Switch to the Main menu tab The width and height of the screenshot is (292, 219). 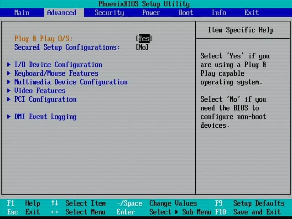[x=21, y=13]
